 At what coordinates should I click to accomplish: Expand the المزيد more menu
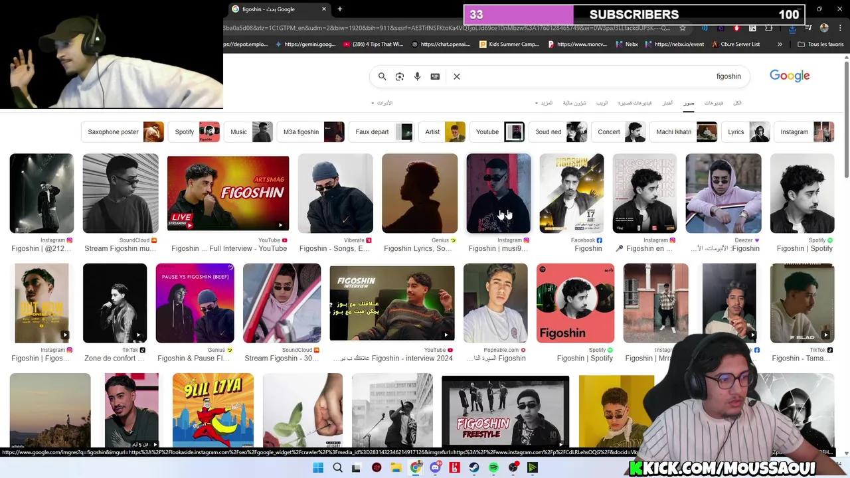(x=544, y=103)
